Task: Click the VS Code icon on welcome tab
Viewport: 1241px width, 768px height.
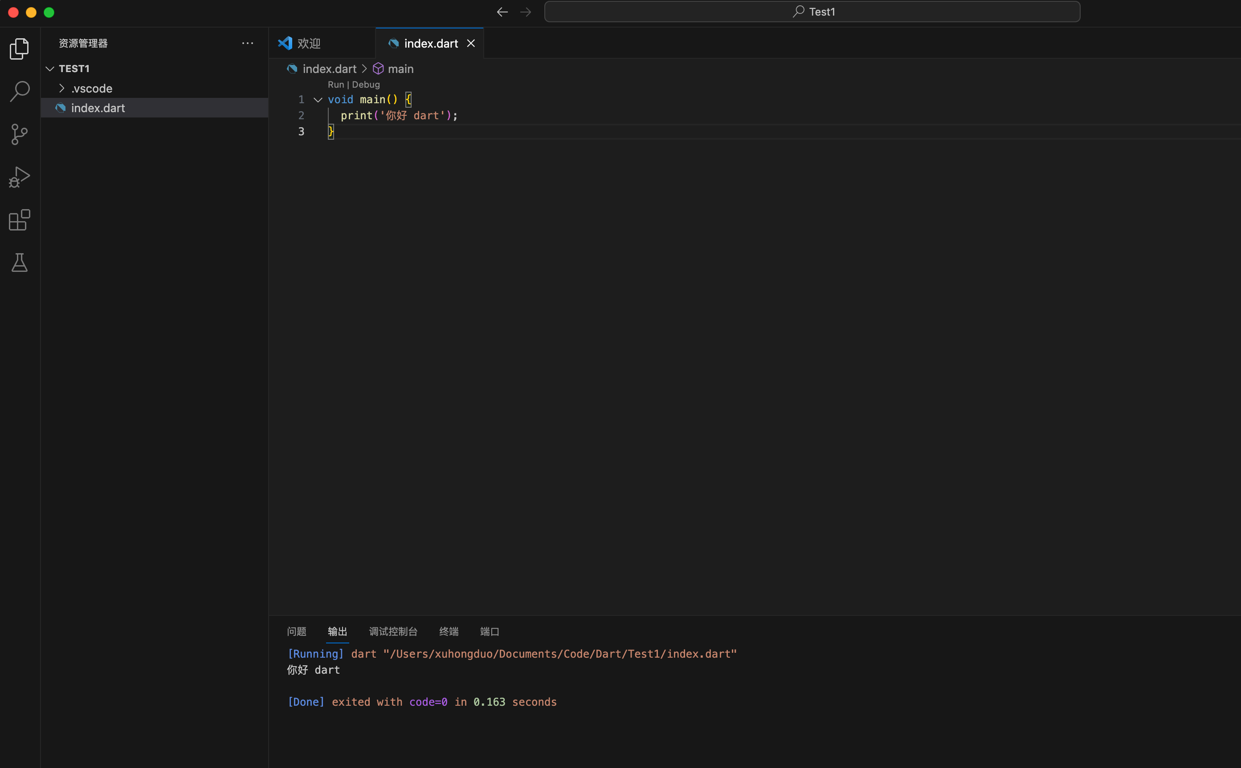Action: pyautogui.click(x=285, y=43)
